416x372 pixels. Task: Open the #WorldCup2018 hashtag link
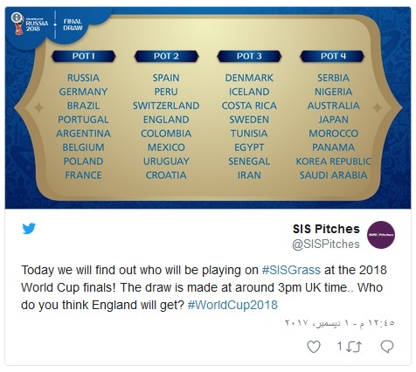pos(232,305)
